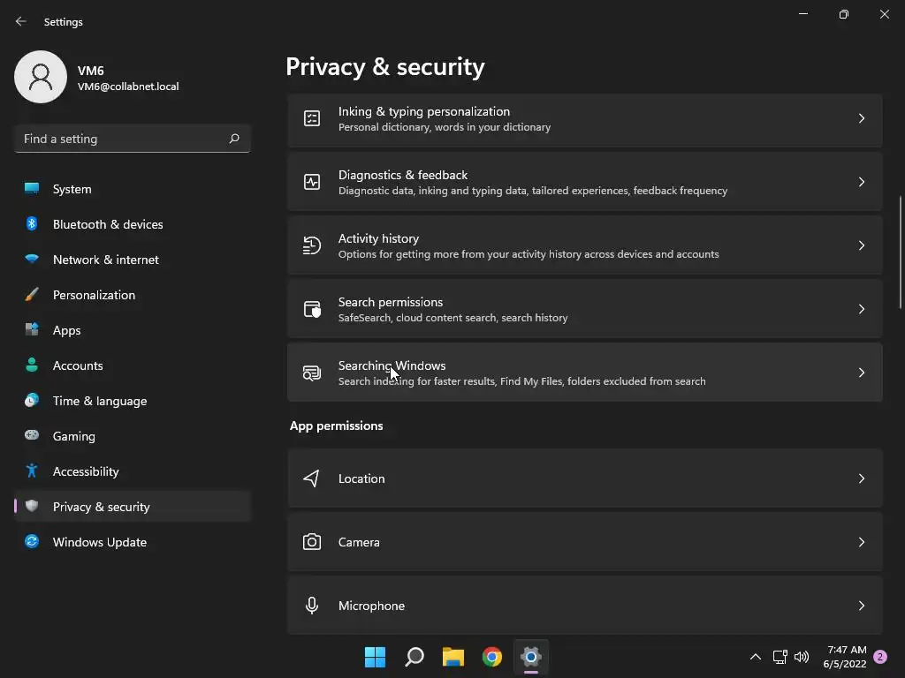The height and width of the screenshot is (678, 905).
Task: Expand Inking & typing personalization chevron
Action: click(x=862, y=118)
